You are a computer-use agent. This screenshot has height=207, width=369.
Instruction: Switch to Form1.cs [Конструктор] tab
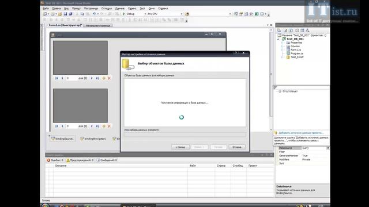pyautogui.click(x=65, y=25)
